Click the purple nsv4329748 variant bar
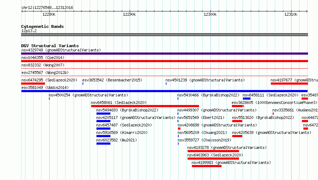This screenshot has width=318, height=180. coord(164,54)
